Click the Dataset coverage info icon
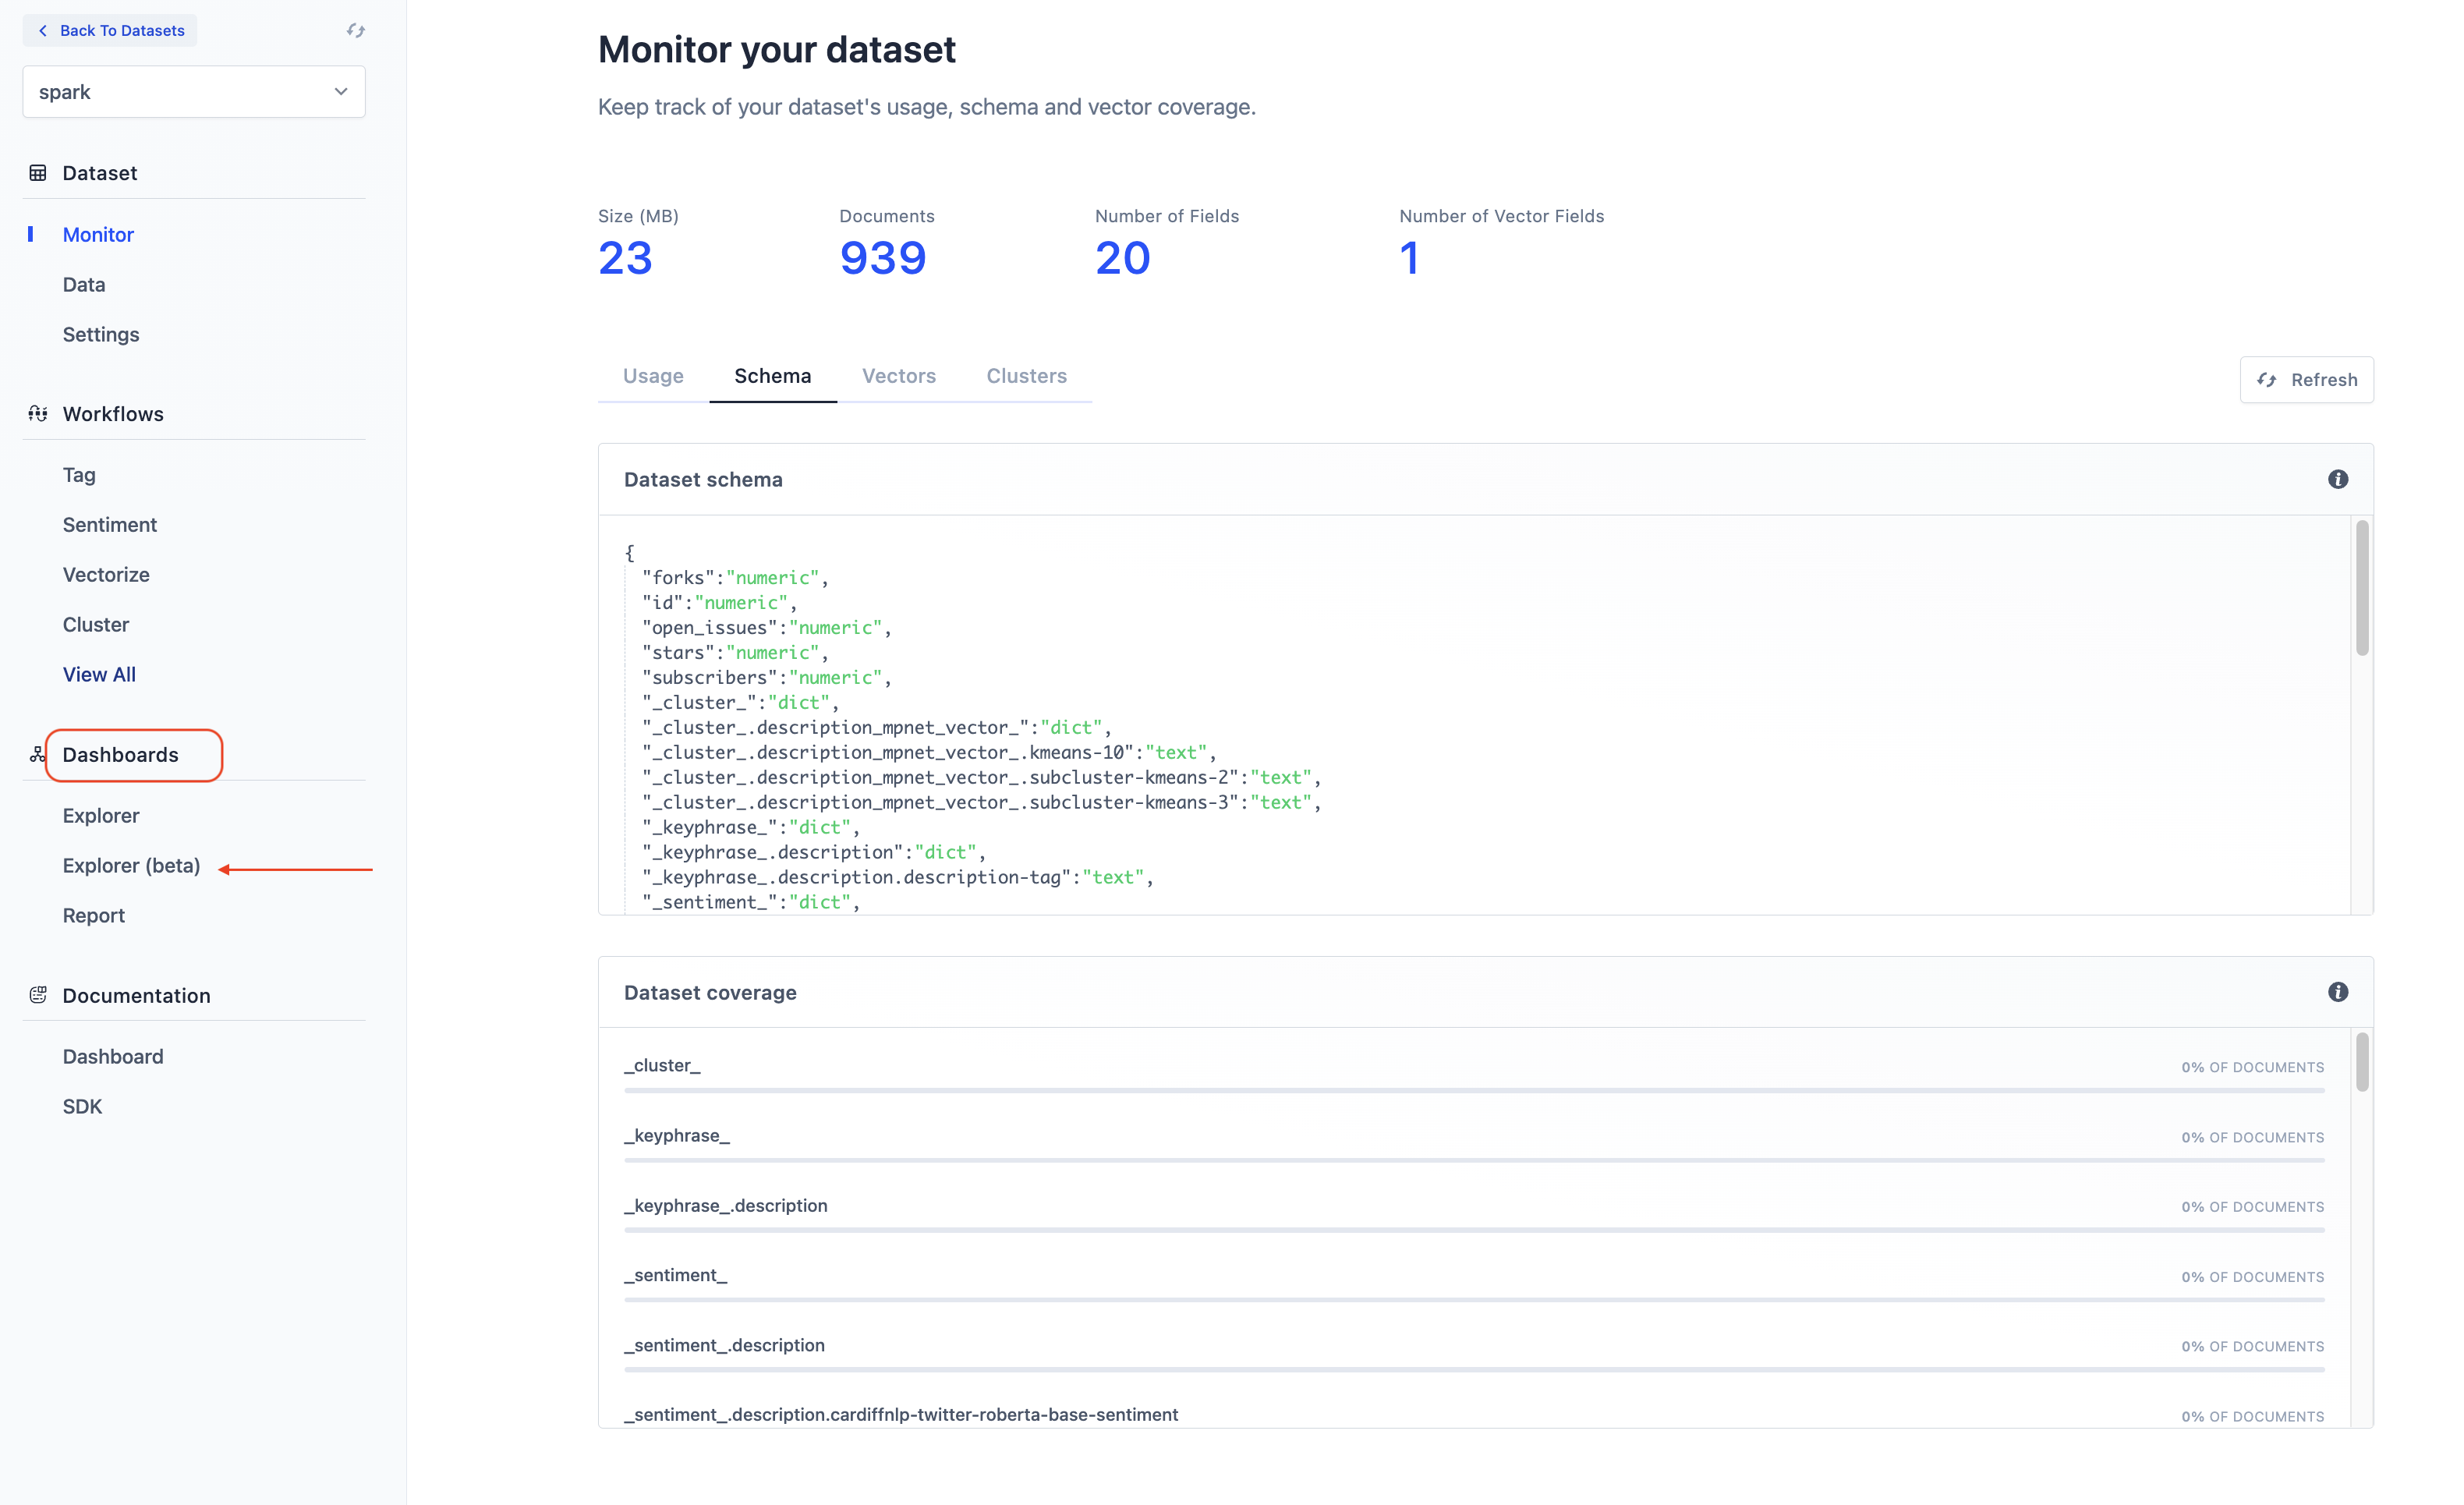 tap(2337, 992)
